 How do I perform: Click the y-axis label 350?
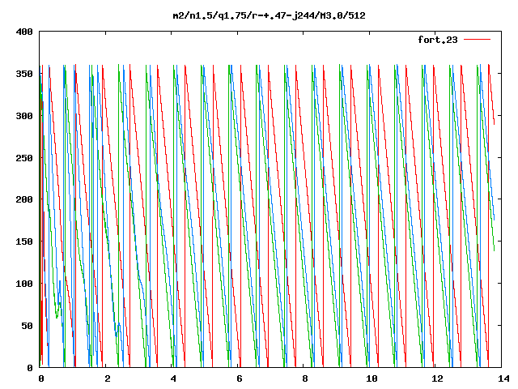coord(24,74)
